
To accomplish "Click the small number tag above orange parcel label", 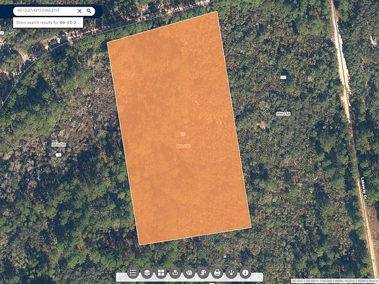I will (x=183, y=134).
